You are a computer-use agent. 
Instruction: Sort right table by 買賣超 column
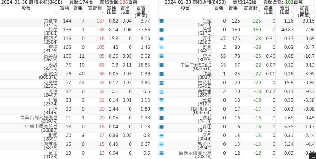(x=250, y=9)
